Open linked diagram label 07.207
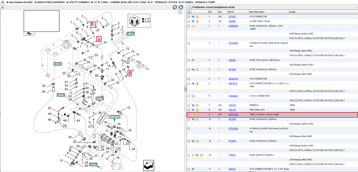Image resolution: width=358 pixels, height=172 pixels. click(x=131, y=34)
